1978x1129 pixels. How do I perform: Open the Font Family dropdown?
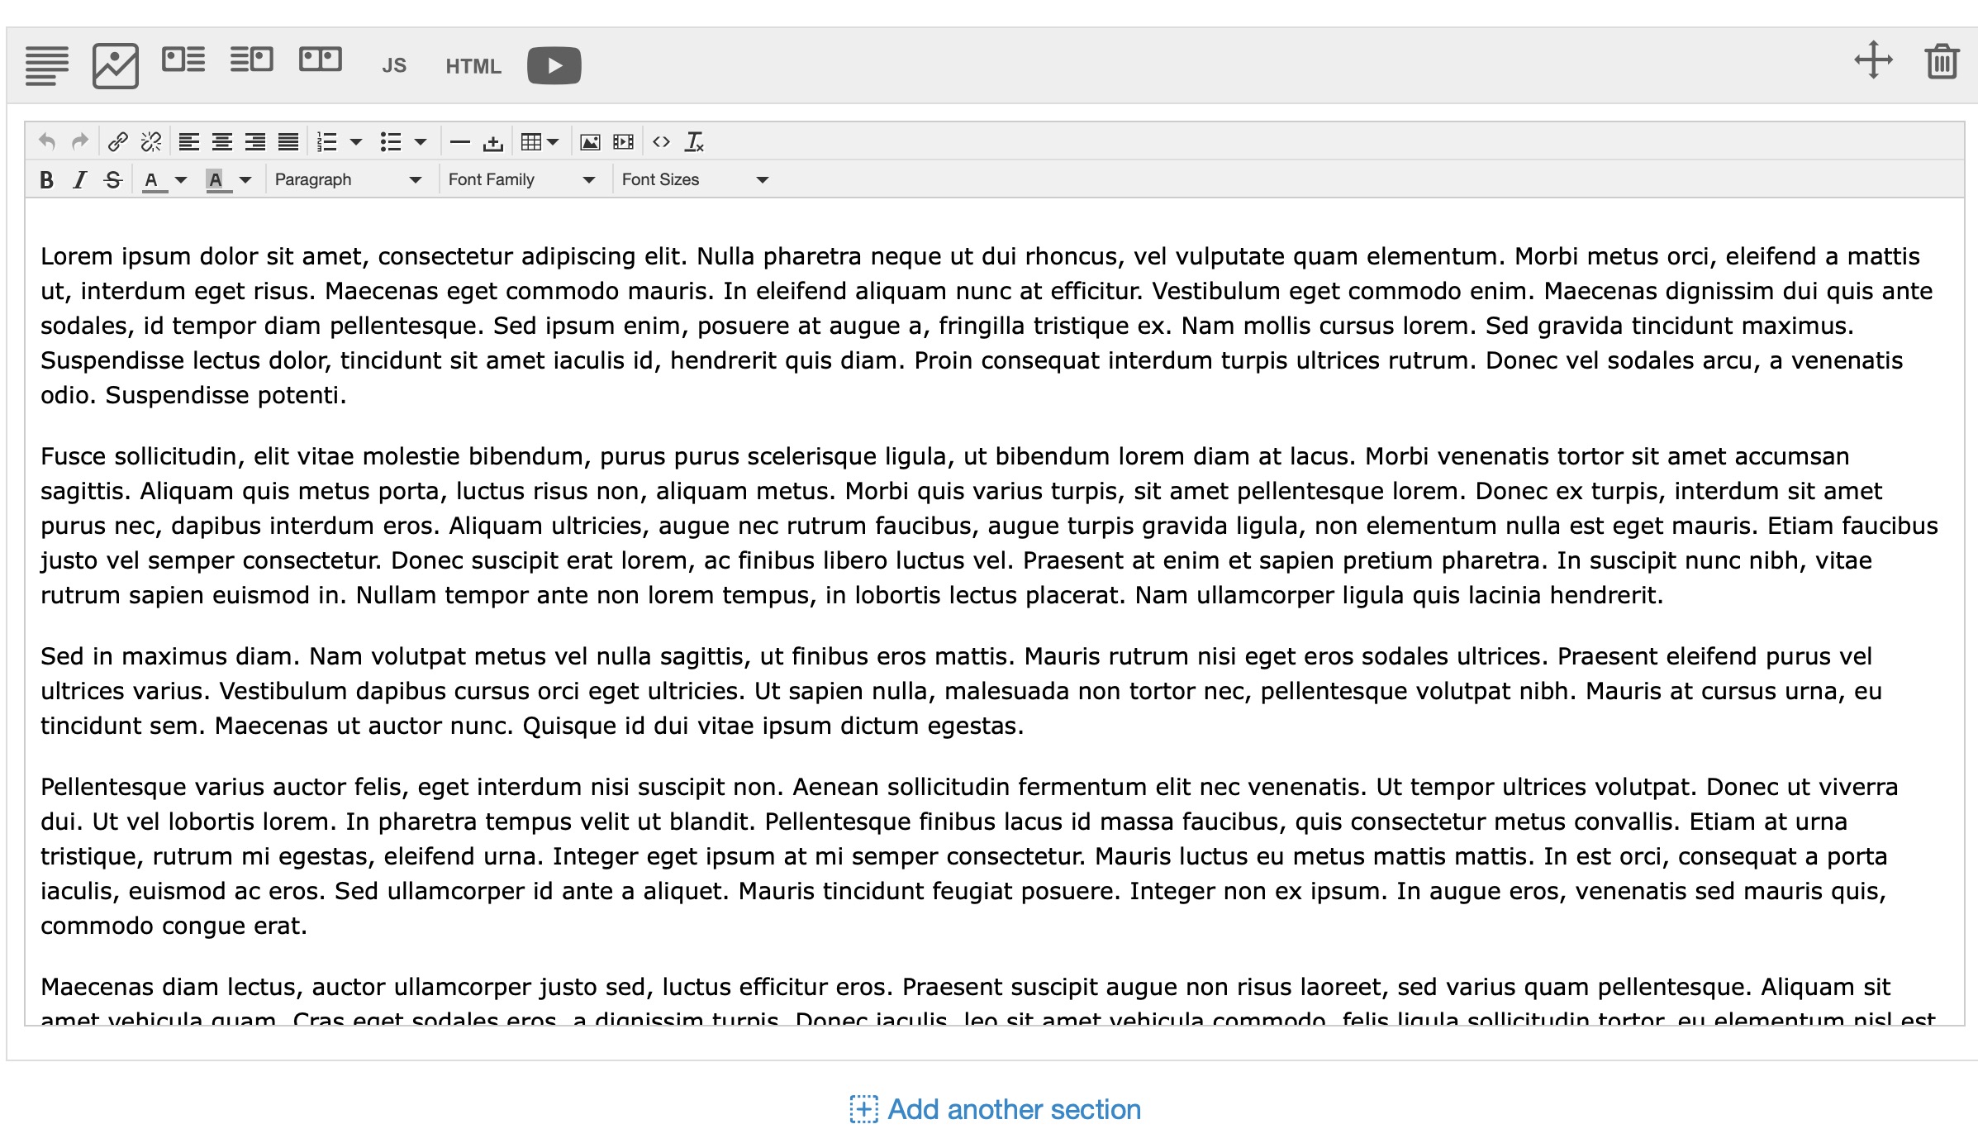click(x=521, y=179)
